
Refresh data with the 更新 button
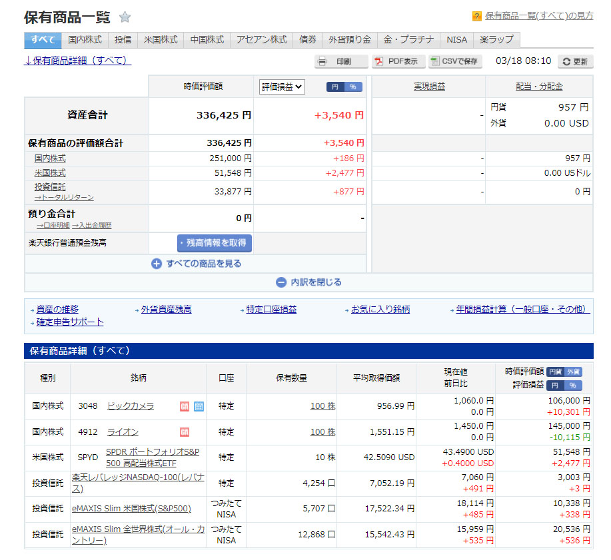575,61
